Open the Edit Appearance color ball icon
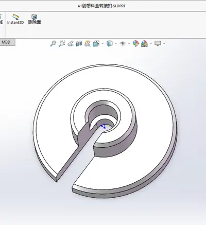This screenshot has height=225, width=206. pos(136,43)
